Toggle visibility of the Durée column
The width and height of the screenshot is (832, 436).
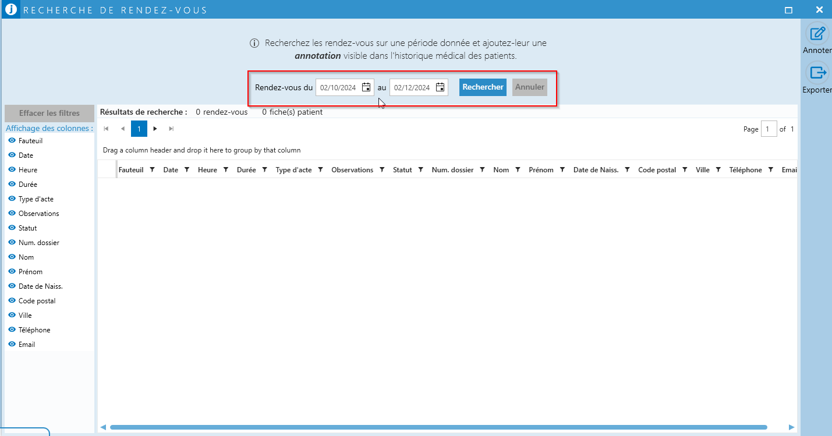12,184
